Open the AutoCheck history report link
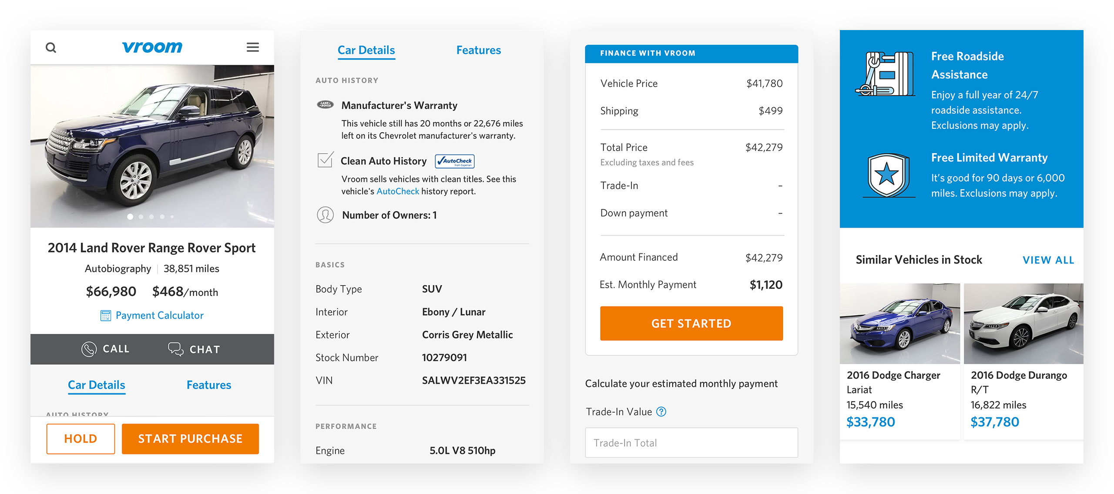Viewport: 1114px width, 494px height. click(x=397, y=191)
